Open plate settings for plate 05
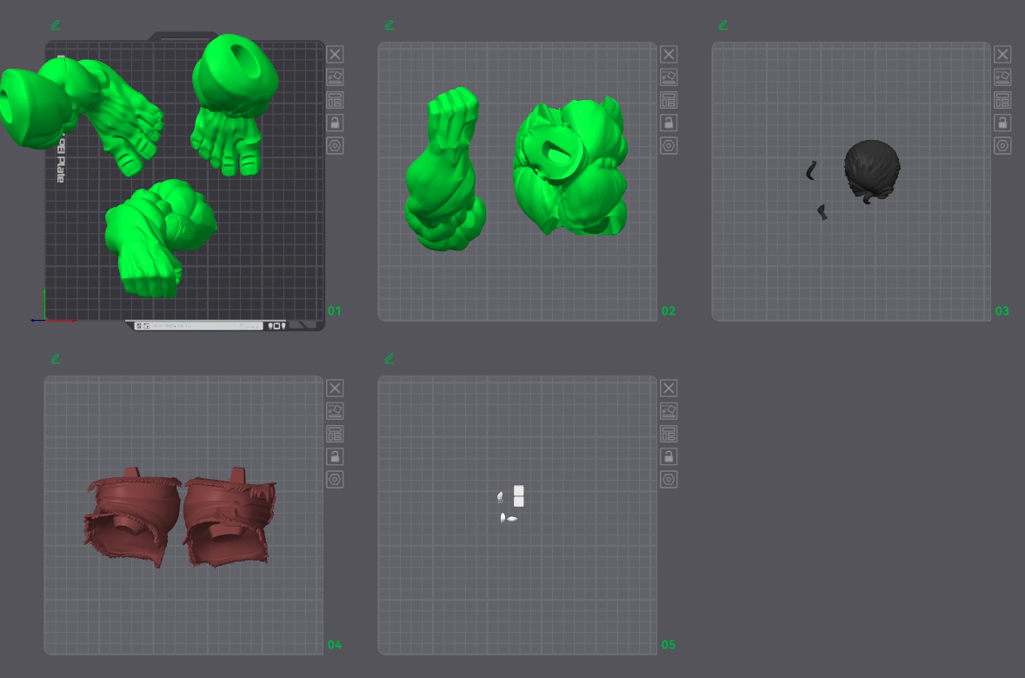 coord(669,480)
